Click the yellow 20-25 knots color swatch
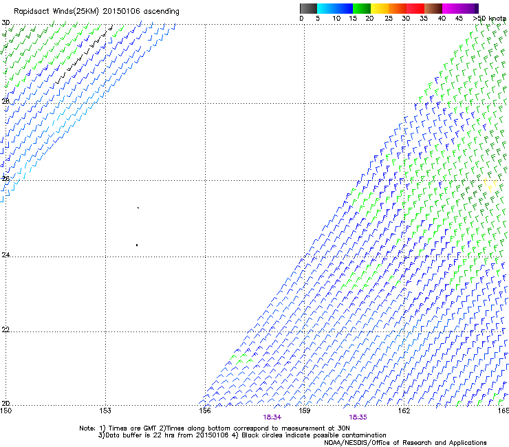The width and height of the screenshot is (509, 447). click(x=380, y=8)
